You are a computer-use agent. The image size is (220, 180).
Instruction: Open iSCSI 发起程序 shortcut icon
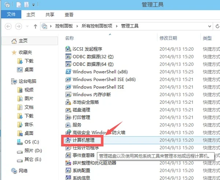click(x=68, y=49)
